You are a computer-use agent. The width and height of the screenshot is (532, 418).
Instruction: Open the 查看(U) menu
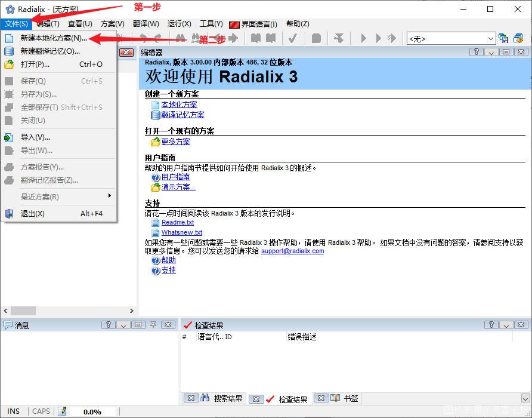point(80,24)
